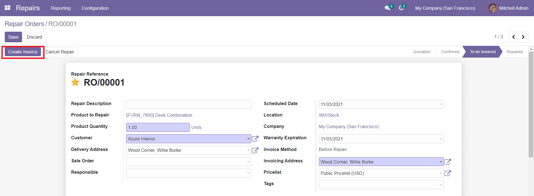Expand the Responsible dropdown
534x196 pixels.
click(248, 173)
